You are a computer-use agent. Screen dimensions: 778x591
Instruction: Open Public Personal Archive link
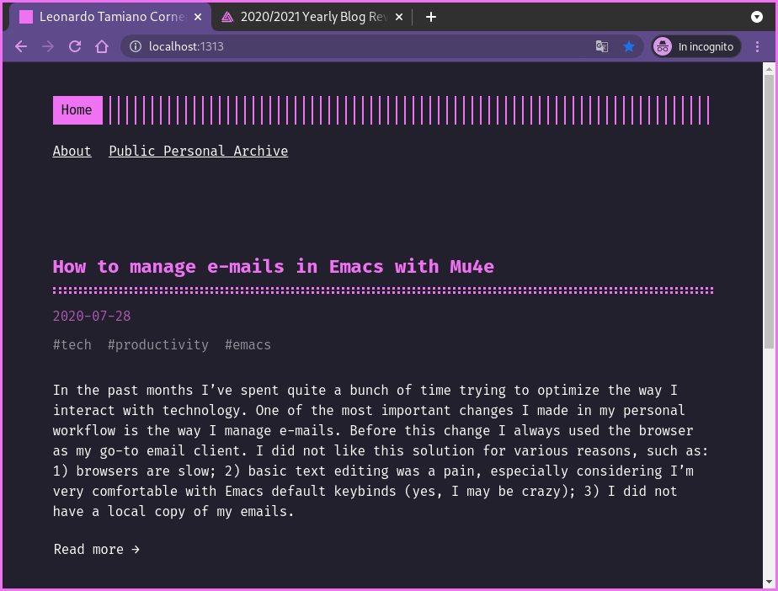[x=199, y=151]
